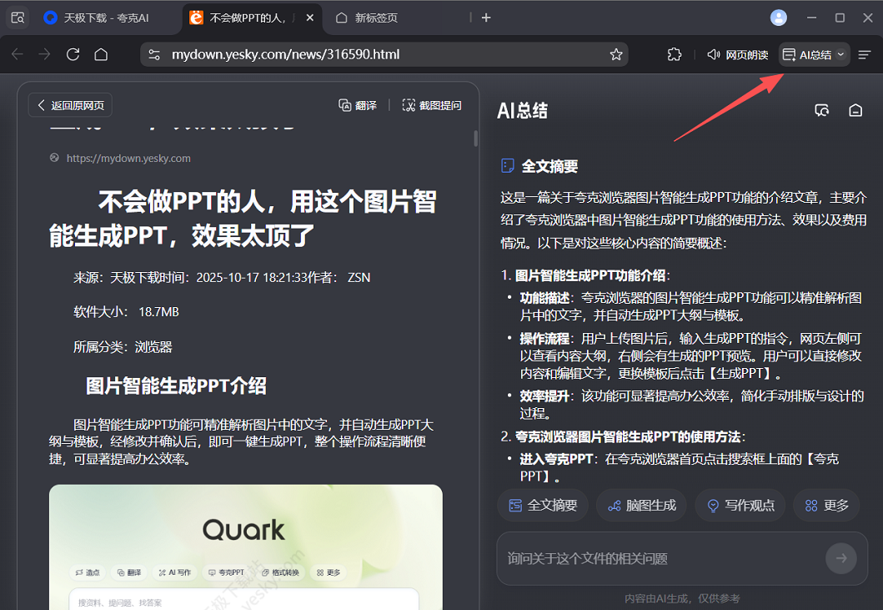Click the 全文摘要 heading icon
The width and height of the screenshot is (883, 610).
click(x=508, y=166)
